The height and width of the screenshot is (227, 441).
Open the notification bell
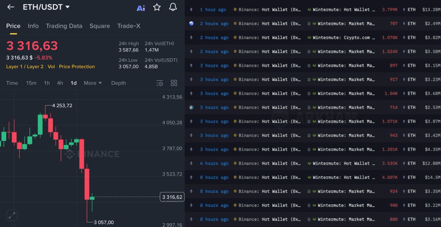(x=173, y=7)
